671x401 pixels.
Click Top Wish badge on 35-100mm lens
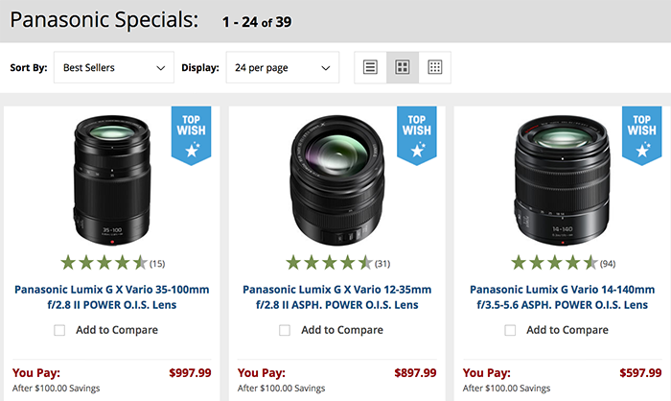(x=191, y=134)
